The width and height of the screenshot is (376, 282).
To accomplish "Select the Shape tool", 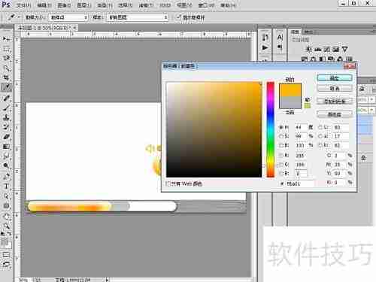I will tap(6, 205).
